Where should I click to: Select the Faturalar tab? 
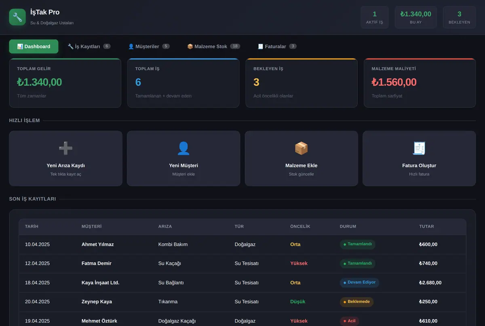[x=277, y=47]
